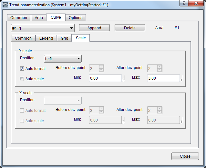Open the Area tab
206x168 pixels.
click(39, 17)
